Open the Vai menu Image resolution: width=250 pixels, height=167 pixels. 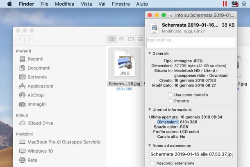(102, 4)
